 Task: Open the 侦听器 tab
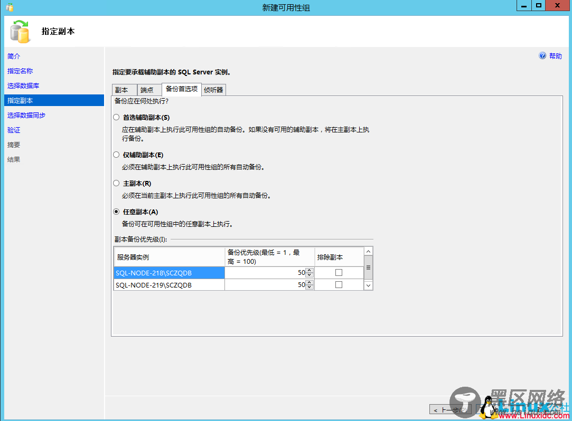[x=214, y=90]
